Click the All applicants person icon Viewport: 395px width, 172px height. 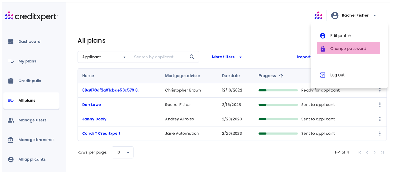coord(11,159)
